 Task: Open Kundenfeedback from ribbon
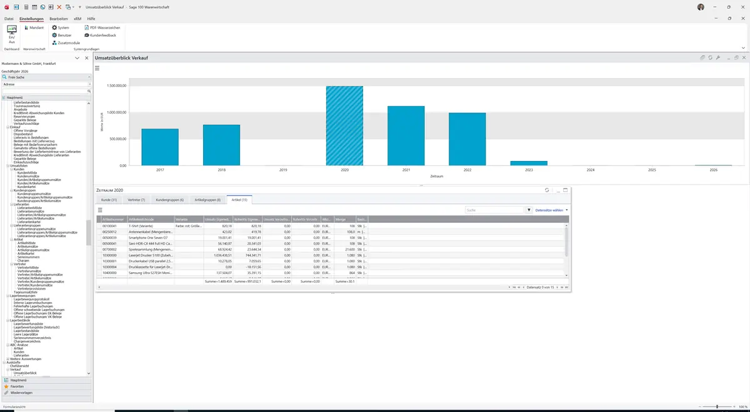(x=100, y=35)
